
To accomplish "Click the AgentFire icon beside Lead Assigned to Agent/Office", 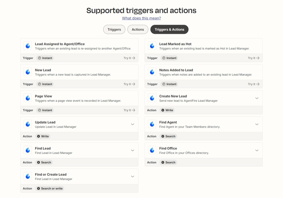I will click(28, 46).
